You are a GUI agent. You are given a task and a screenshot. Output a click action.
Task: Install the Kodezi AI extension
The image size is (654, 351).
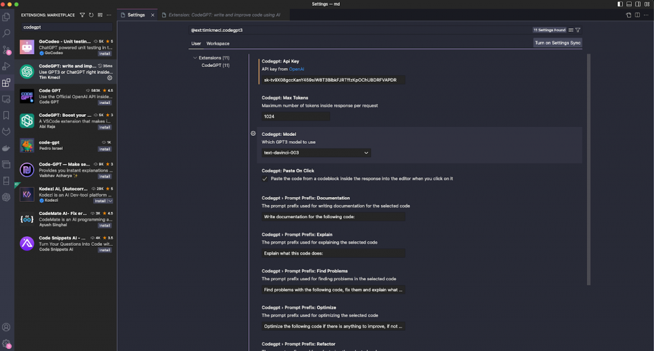(x=100, y=201)
